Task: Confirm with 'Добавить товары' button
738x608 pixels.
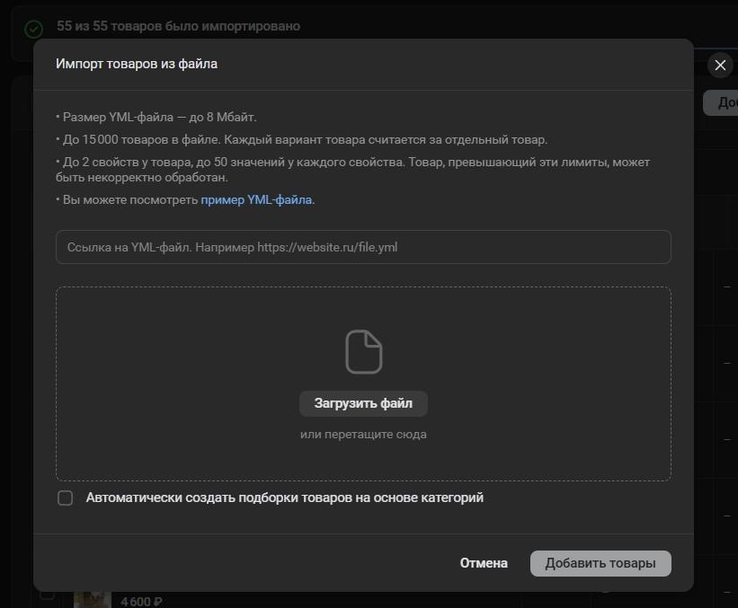Action: pyautogui.click(x=600, y=563)
